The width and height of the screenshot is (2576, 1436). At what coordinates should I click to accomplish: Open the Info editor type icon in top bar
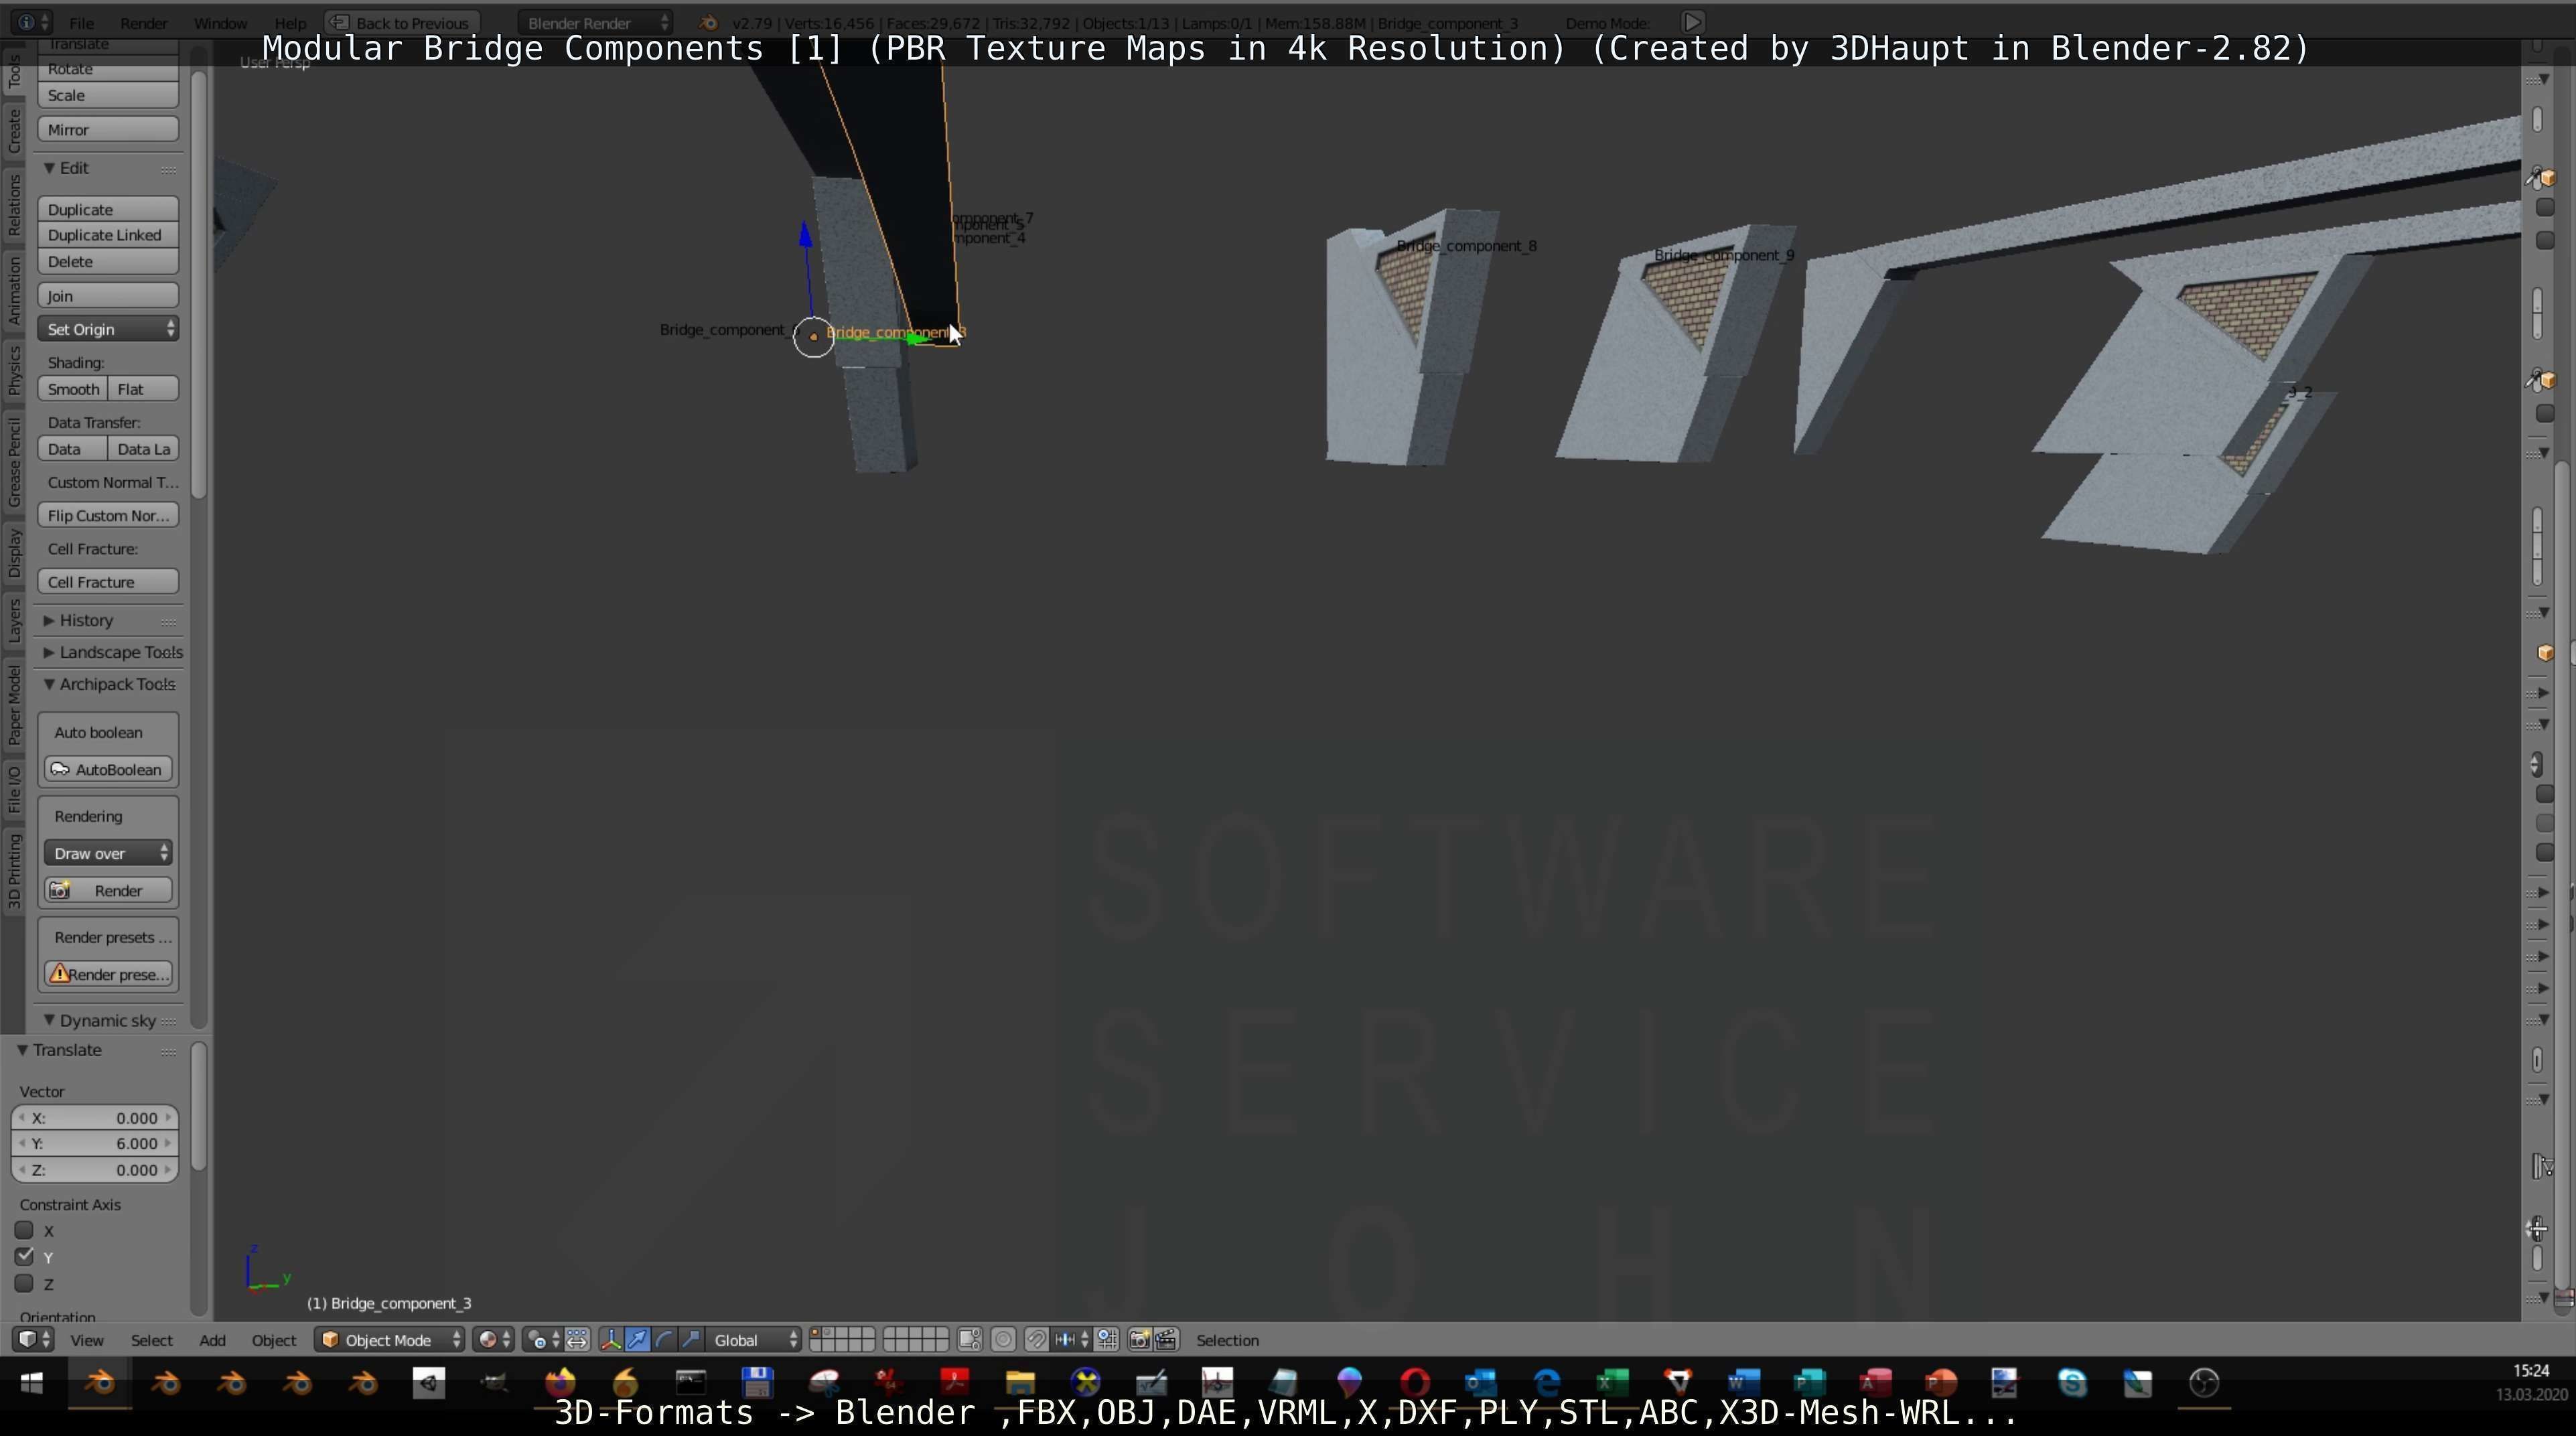click(33, 22)
